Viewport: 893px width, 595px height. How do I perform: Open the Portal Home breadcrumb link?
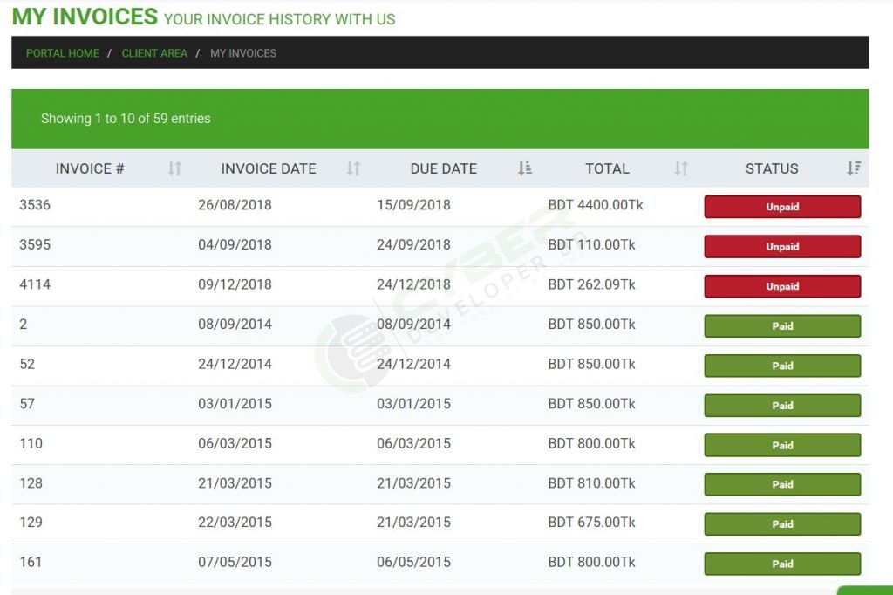click(x=63, y=53)
